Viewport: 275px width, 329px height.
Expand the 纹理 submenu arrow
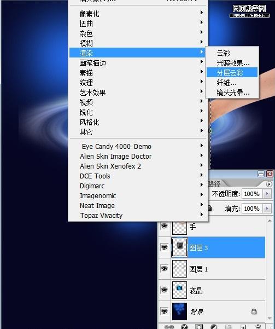click(x=202, y=82)
